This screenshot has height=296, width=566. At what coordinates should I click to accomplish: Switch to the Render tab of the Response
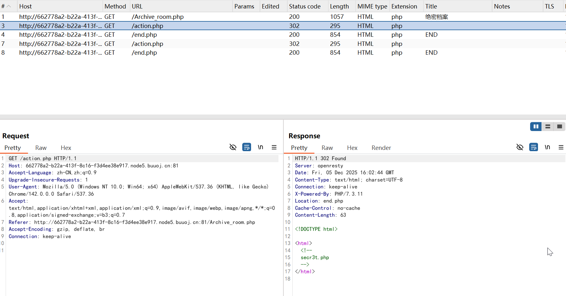[381, 148]
